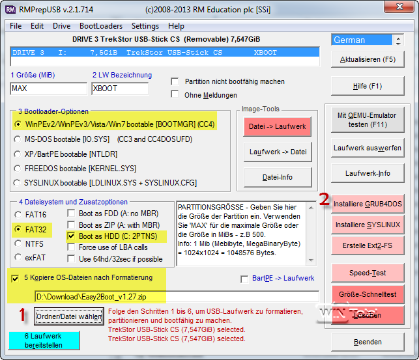Toggle Use 64hd/32sec if possible

click(71, 259)
